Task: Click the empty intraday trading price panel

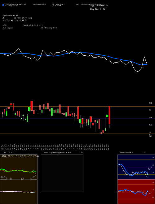Action: [x=62, y=173]
